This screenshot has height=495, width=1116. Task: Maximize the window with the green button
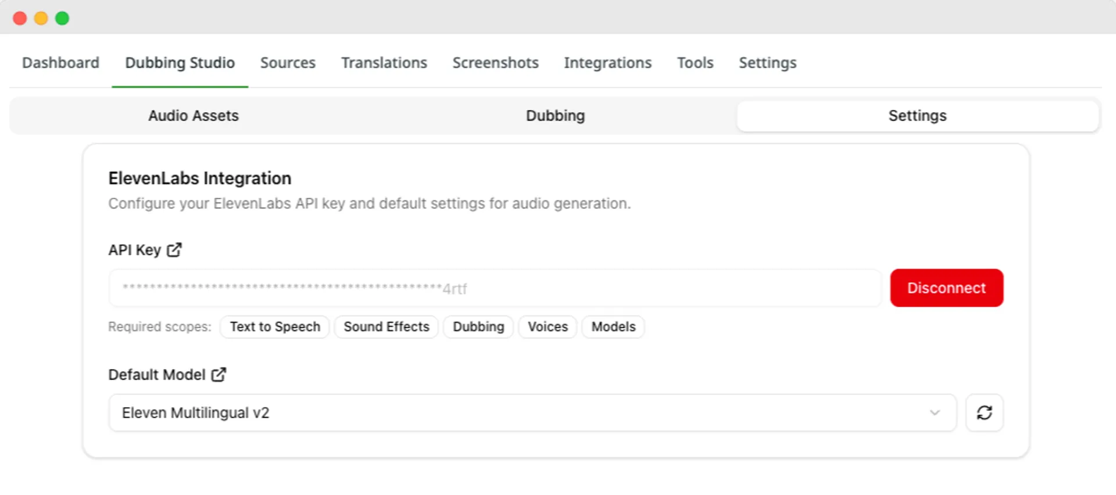pyautogui.click(x=62, y=18)
